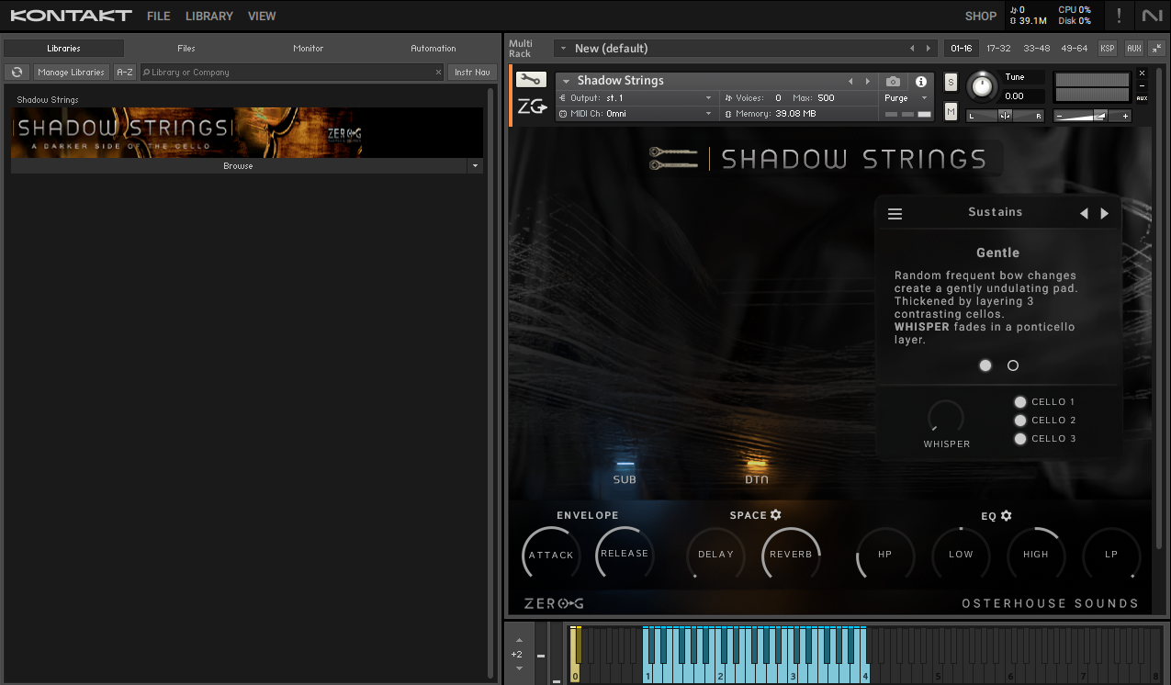The width and height of the screenshot is (1171, 685).
Task: Solo the Shadow Strings instrument
Action: click(952, 81)
